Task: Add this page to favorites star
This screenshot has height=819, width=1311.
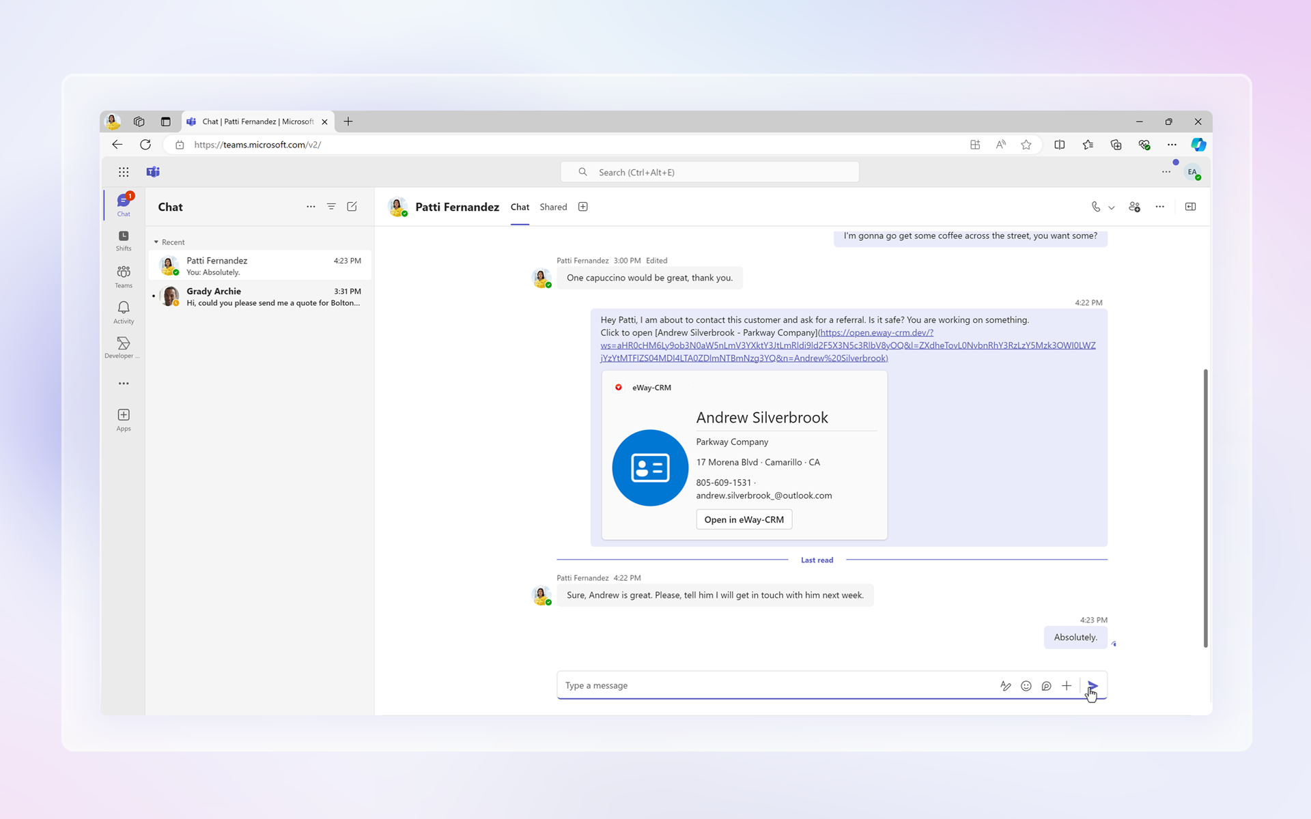Action: click(x=1026, y=145)
